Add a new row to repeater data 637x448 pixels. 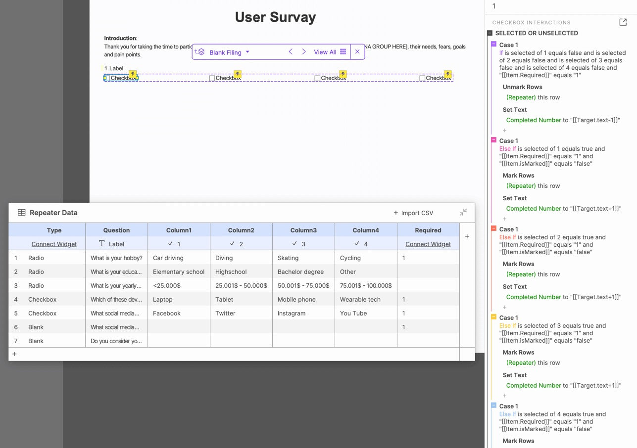point(14,354)
